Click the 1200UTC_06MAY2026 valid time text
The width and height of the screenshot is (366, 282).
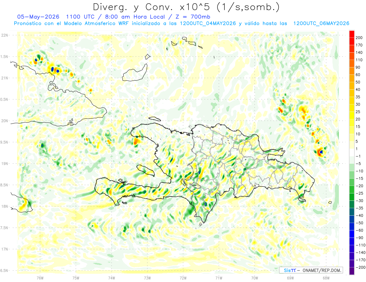321,23
